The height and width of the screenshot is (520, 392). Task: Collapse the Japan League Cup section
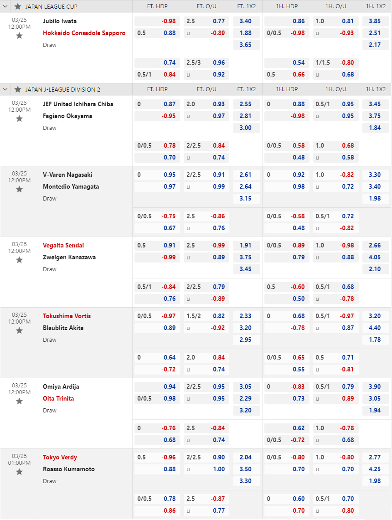point(5,6)
